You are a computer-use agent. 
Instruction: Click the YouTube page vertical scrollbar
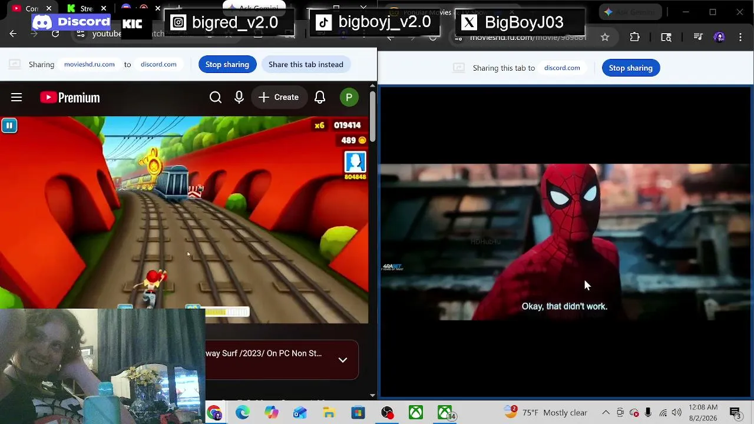pyautogui.click(x=372, y=116)
